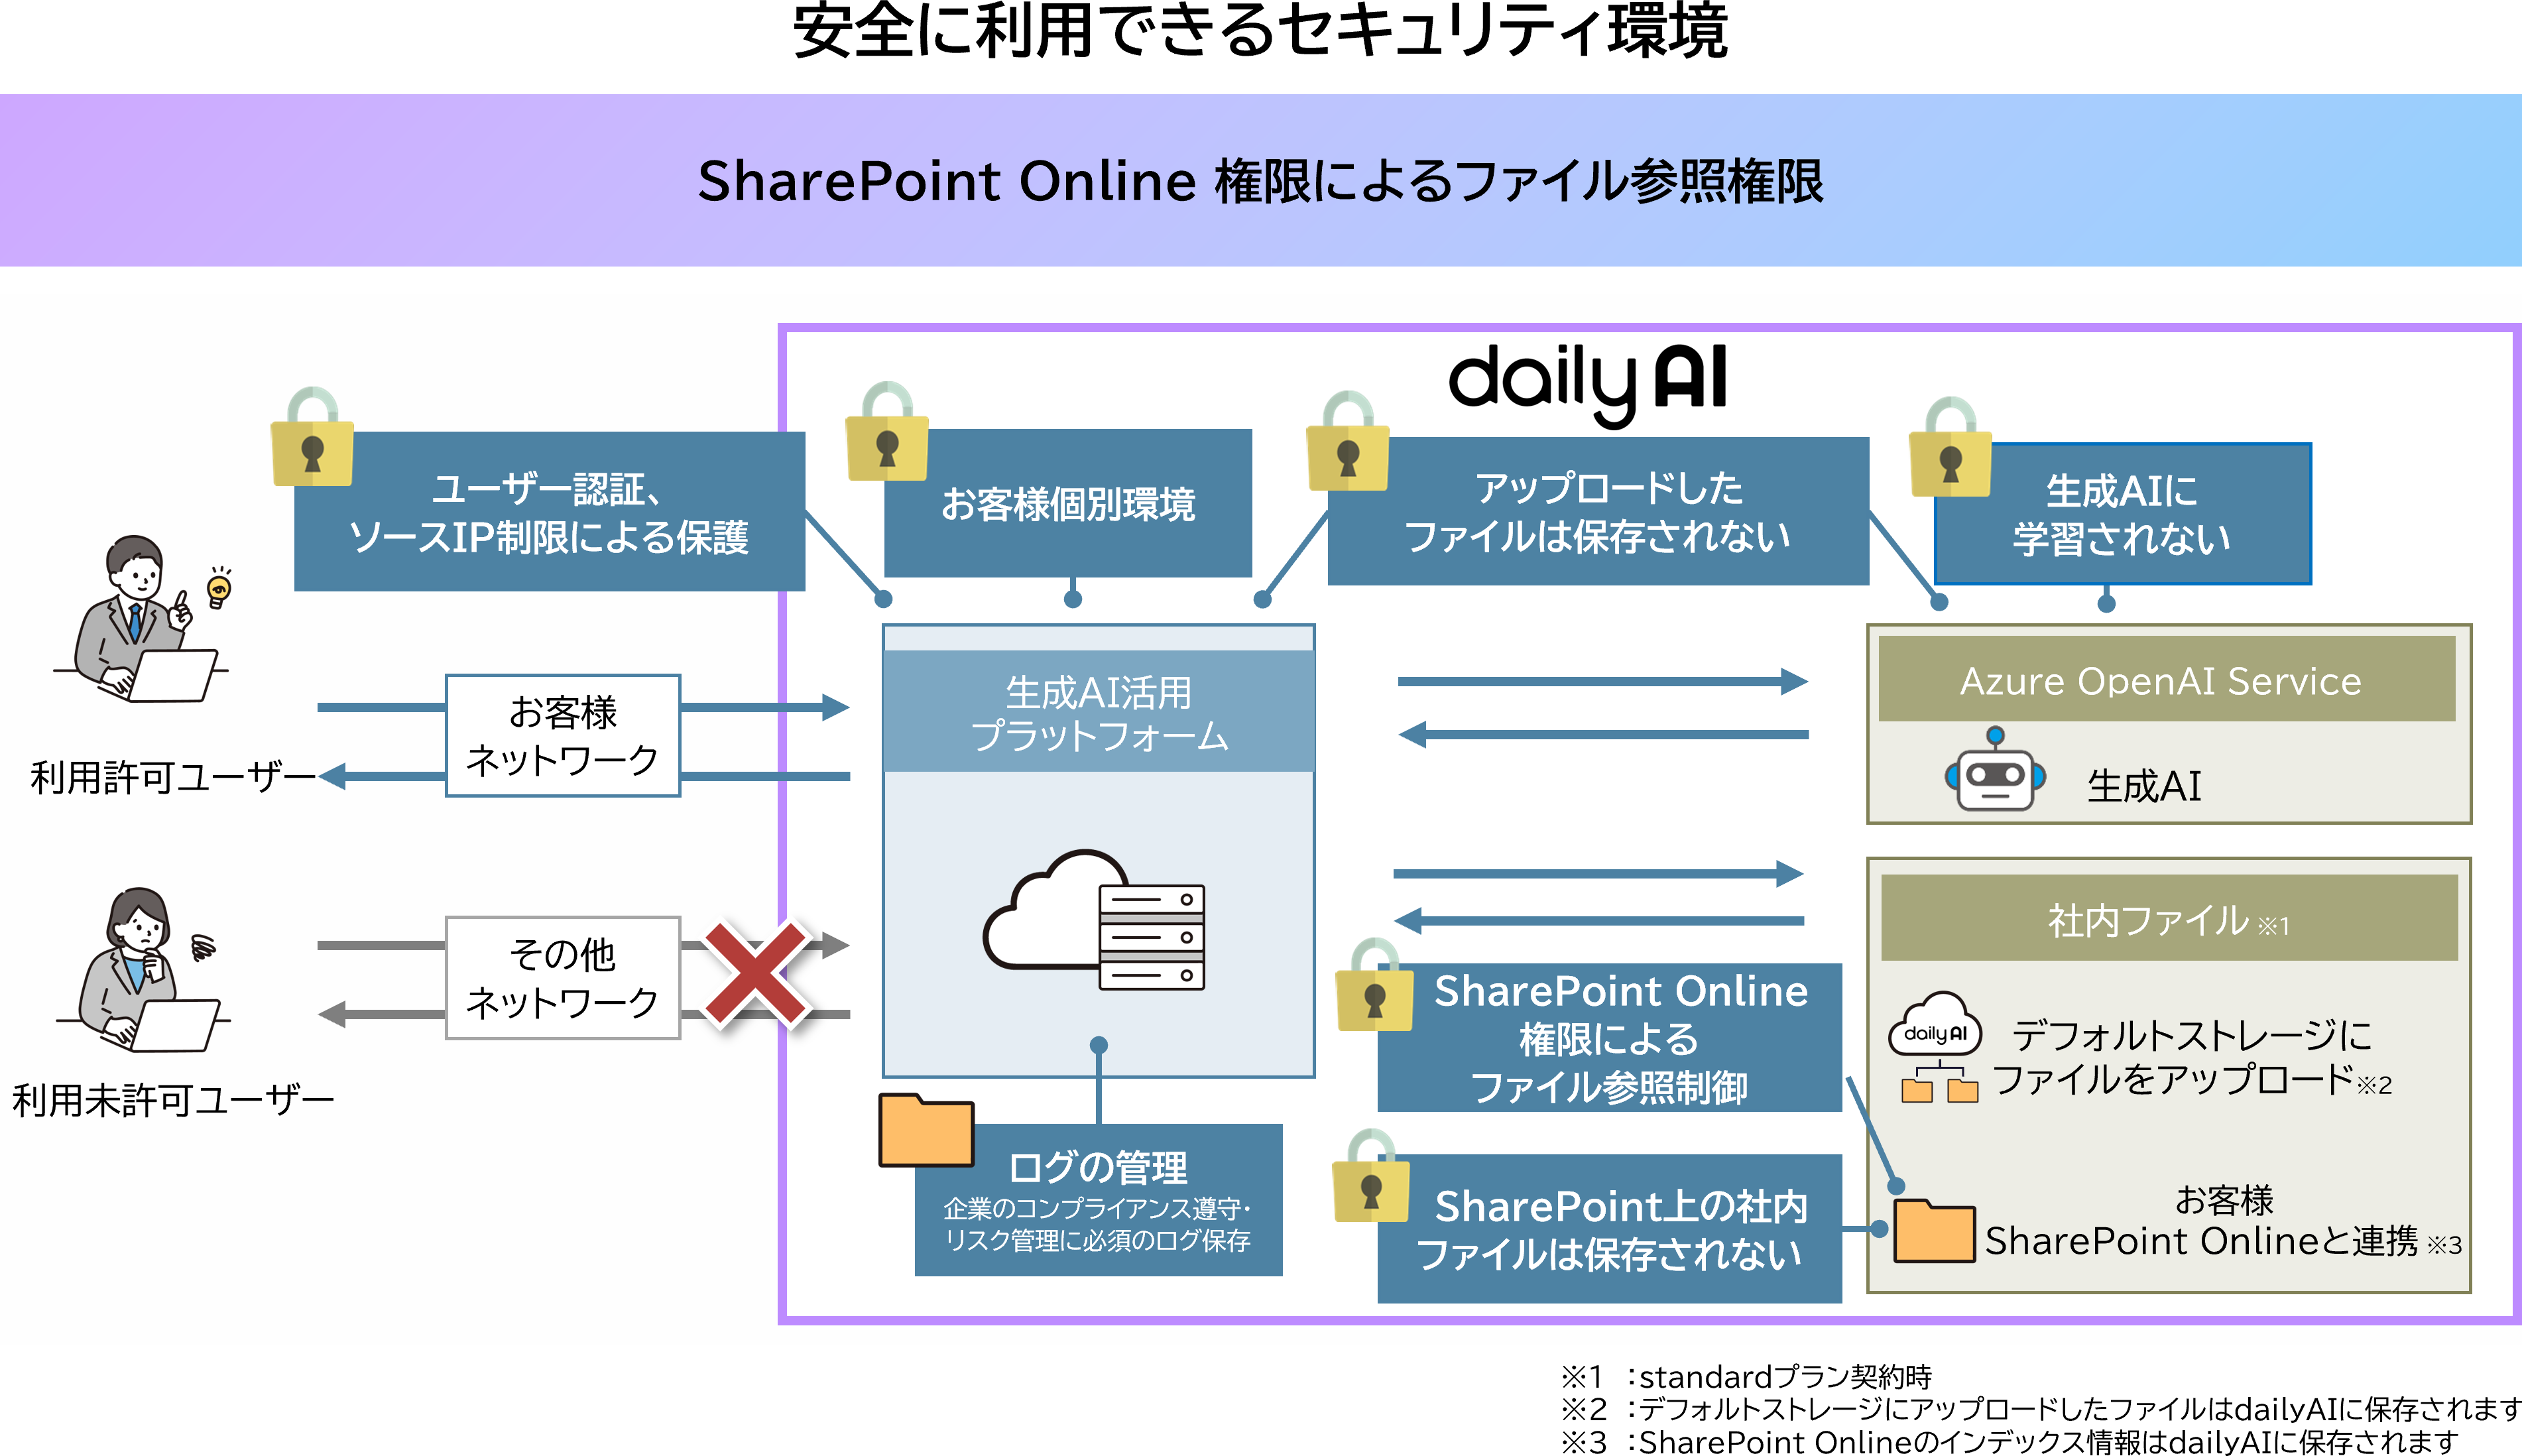Click the 安全に利用できるセキュリティ環境 title

(x=1260, y=31)
